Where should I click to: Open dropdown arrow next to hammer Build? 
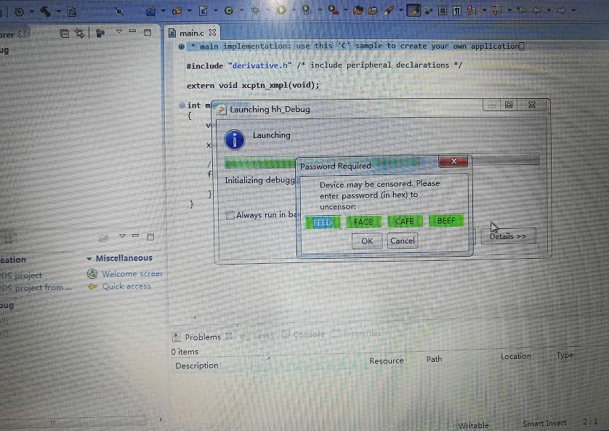coord(58,12)
